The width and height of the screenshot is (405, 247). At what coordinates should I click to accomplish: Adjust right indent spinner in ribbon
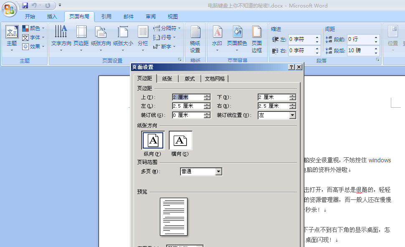tap(317, 51)
